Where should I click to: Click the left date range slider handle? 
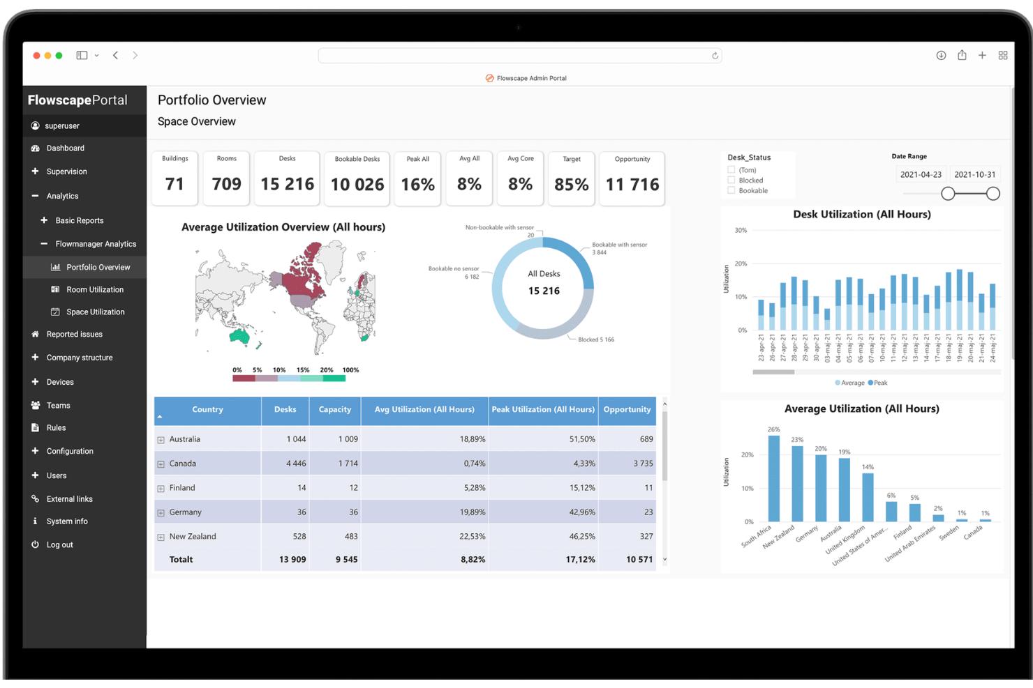948,194
